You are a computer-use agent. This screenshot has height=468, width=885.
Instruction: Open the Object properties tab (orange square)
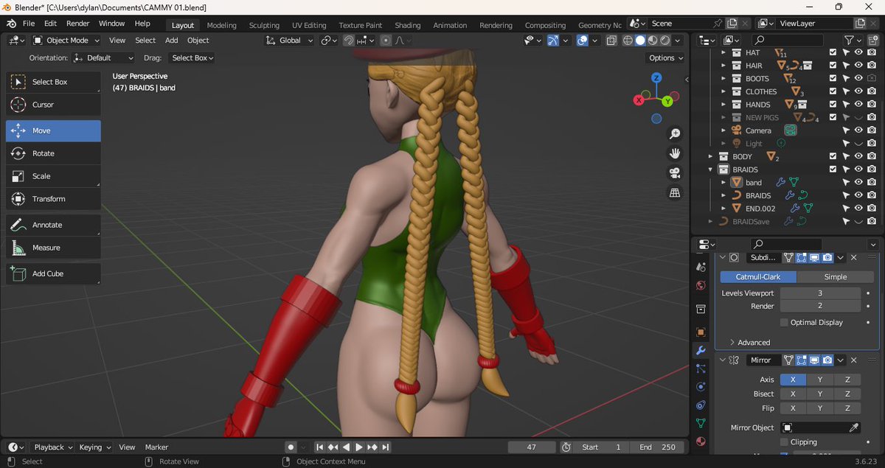pyautogui.click(x=701, y=332)
